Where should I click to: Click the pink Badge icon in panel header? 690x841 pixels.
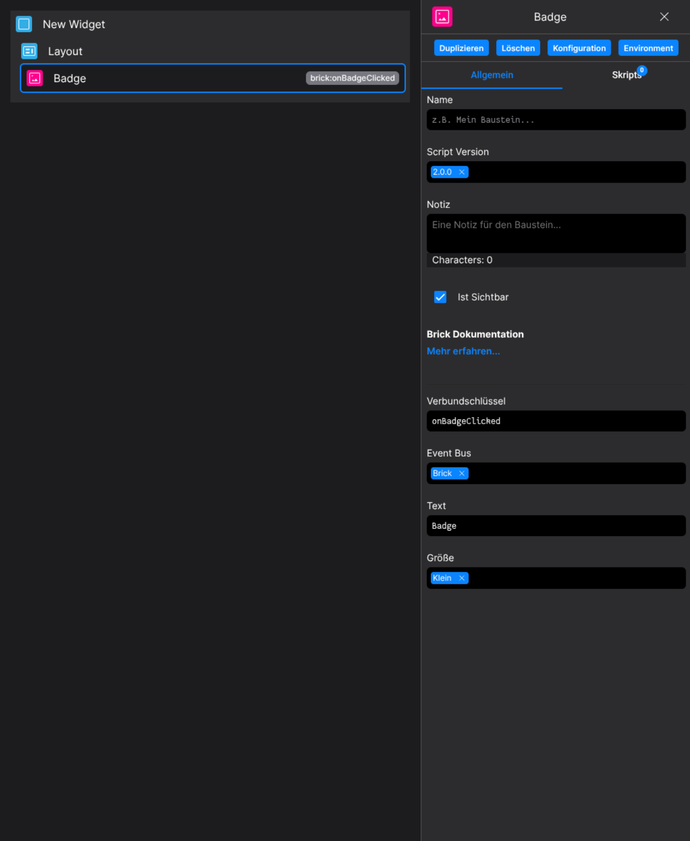click(x=442, y=17)
